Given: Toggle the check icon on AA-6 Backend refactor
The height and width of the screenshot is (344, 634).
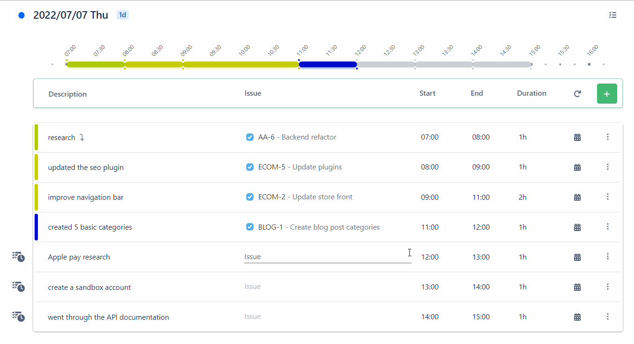Looking at the screenshot, I should [x=249, y=137].
